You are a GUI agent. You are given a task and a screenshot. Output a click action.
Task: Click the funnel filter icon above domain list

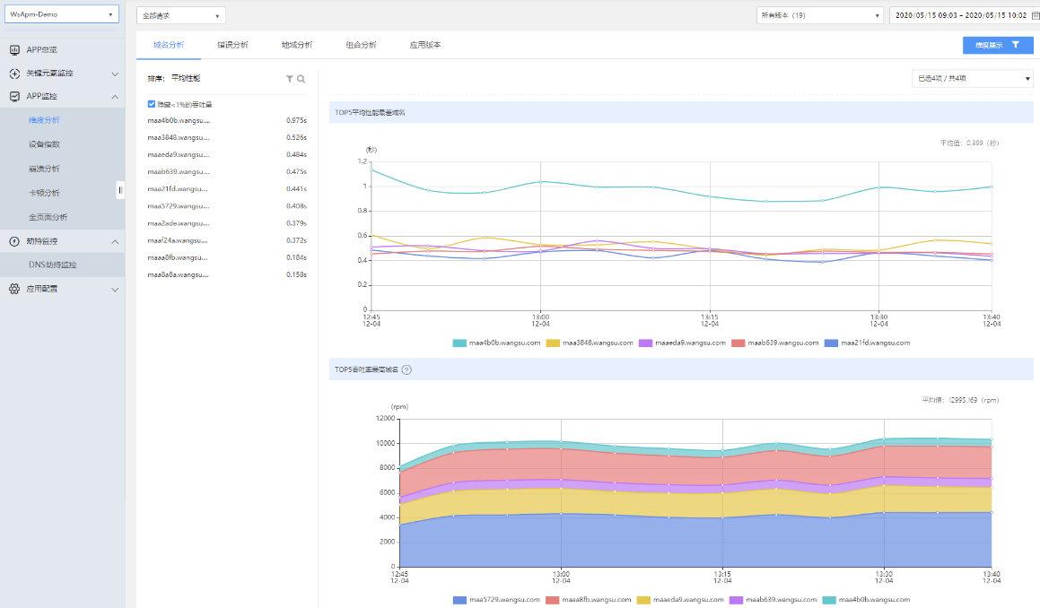click(x=290, y=79)
